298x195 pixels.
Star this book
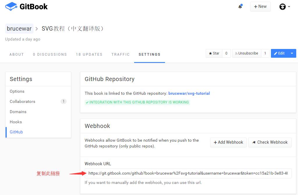[x=214, y=53]
